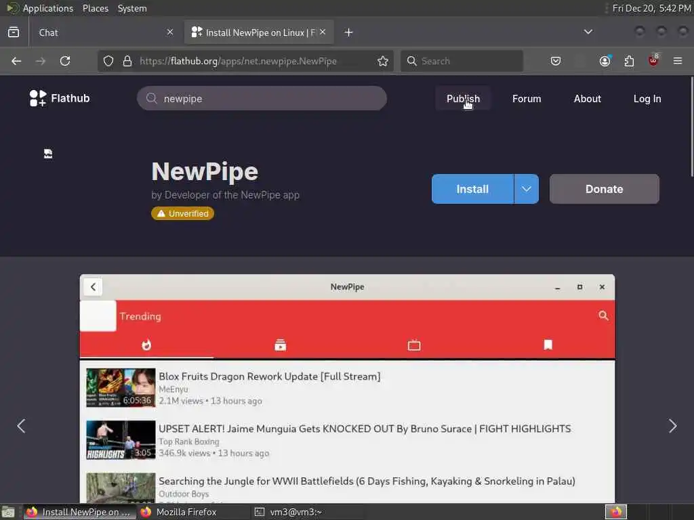
Task: Click subscriptions tab icon in screenshot
Action: click(x=280, y=345)
